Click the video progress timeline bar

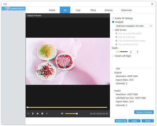(67, 107)
